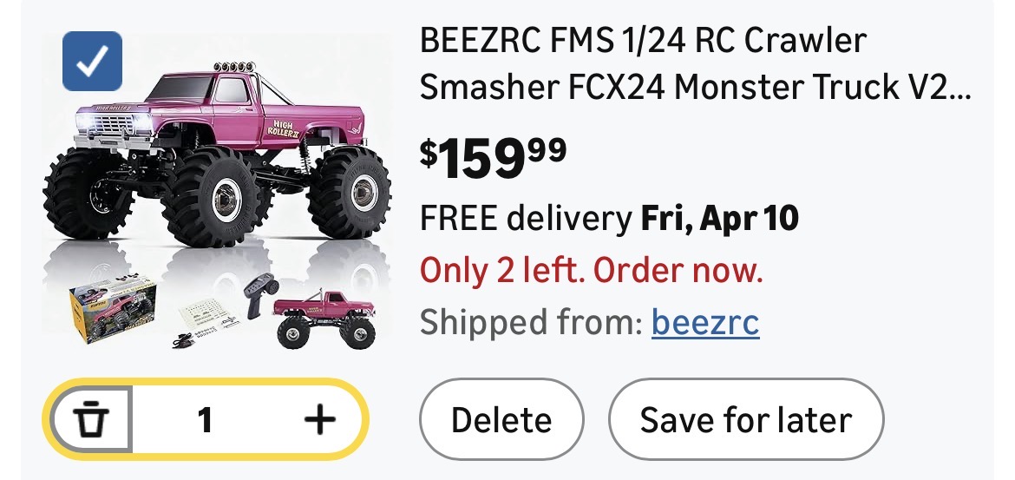
Task: Open the beezrc seller link
Action: pos(705,324)
